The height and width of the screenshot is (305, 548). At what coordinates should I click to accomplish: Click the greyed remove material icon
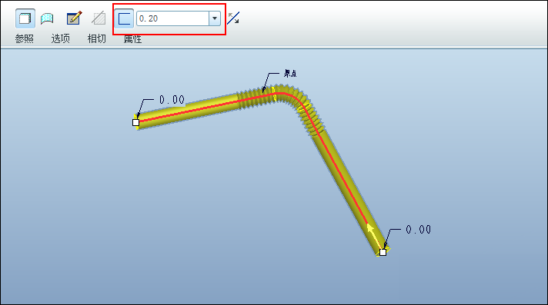point(99,18)
